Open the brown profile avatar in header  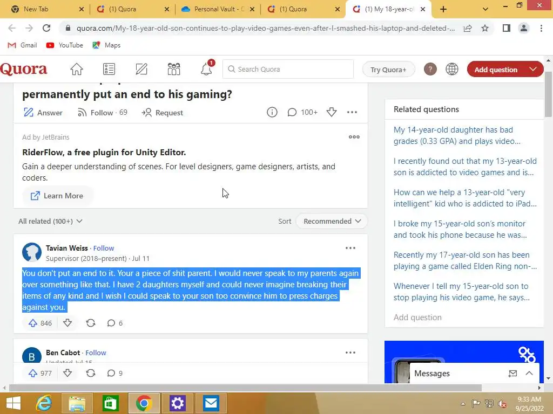430,70
